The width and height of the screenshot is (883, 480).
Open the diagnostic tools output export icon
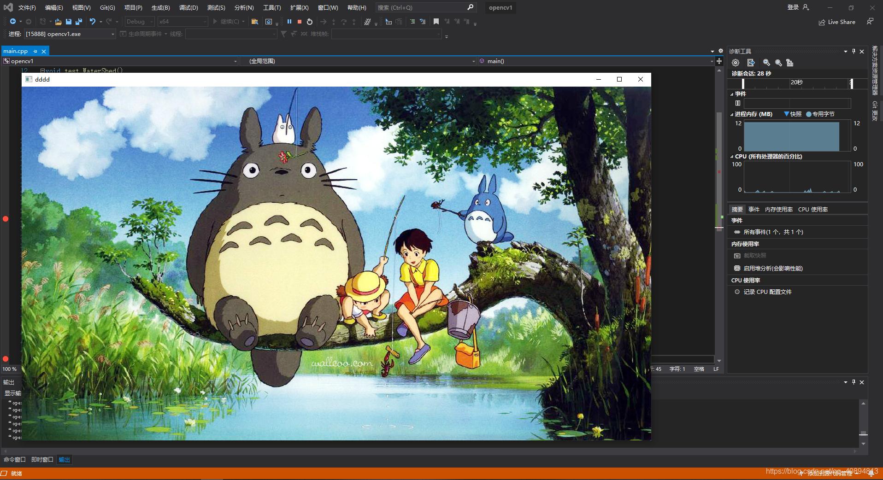tap(751, 63)
